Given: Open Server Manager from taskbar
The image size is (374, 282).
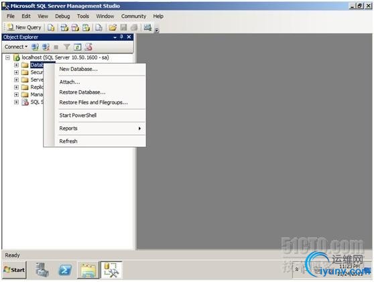Looking at the screenshot, I should [42, 270].
